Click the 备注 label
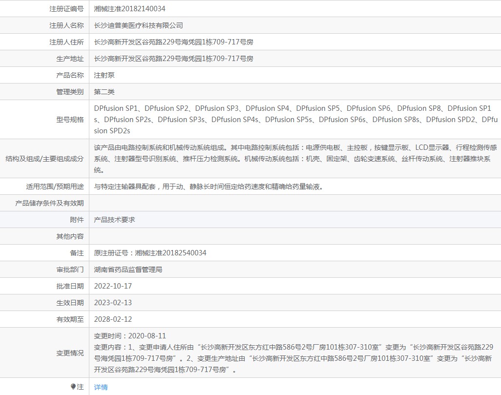 click(77, 253)
